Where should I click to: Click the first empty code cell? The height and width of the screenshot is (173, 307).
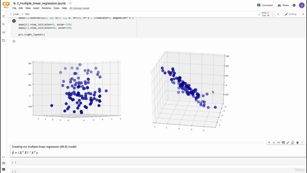(x=158, y=162)
